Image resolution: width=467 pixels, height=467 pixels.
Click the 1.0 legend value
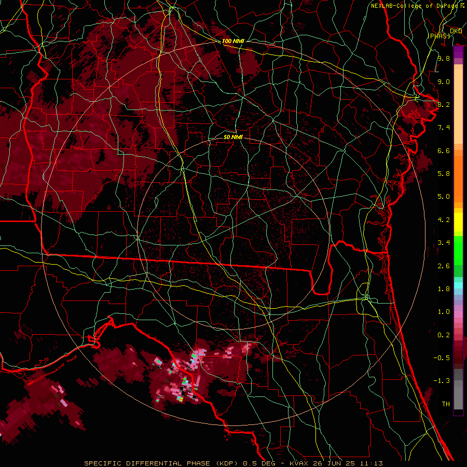[x=444, y=312]
